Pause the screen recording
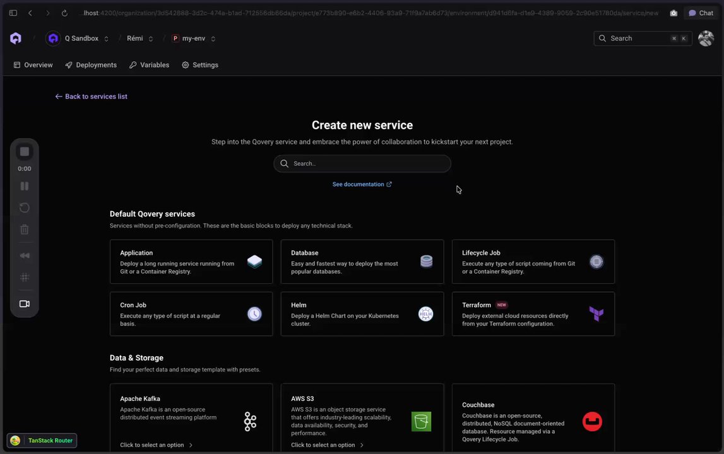The height and width of the screenshot is (454, 724). pos(25,186)
